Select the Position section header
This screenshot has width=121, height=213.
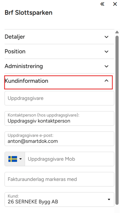tap(59, 51)
